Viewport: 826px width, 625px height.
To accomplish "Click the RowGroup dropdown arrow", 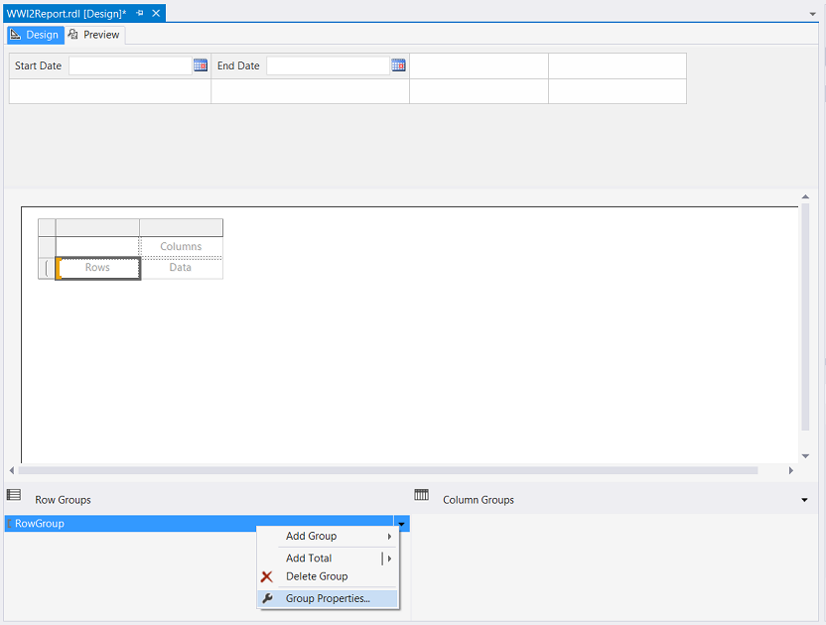I will point(401,524).
